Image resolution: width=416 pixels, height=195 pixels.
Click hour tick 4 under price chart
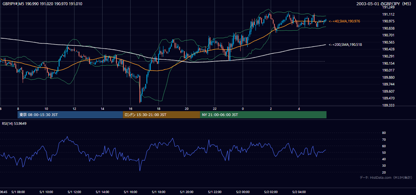pyautogui.click(x=299, y=109)
